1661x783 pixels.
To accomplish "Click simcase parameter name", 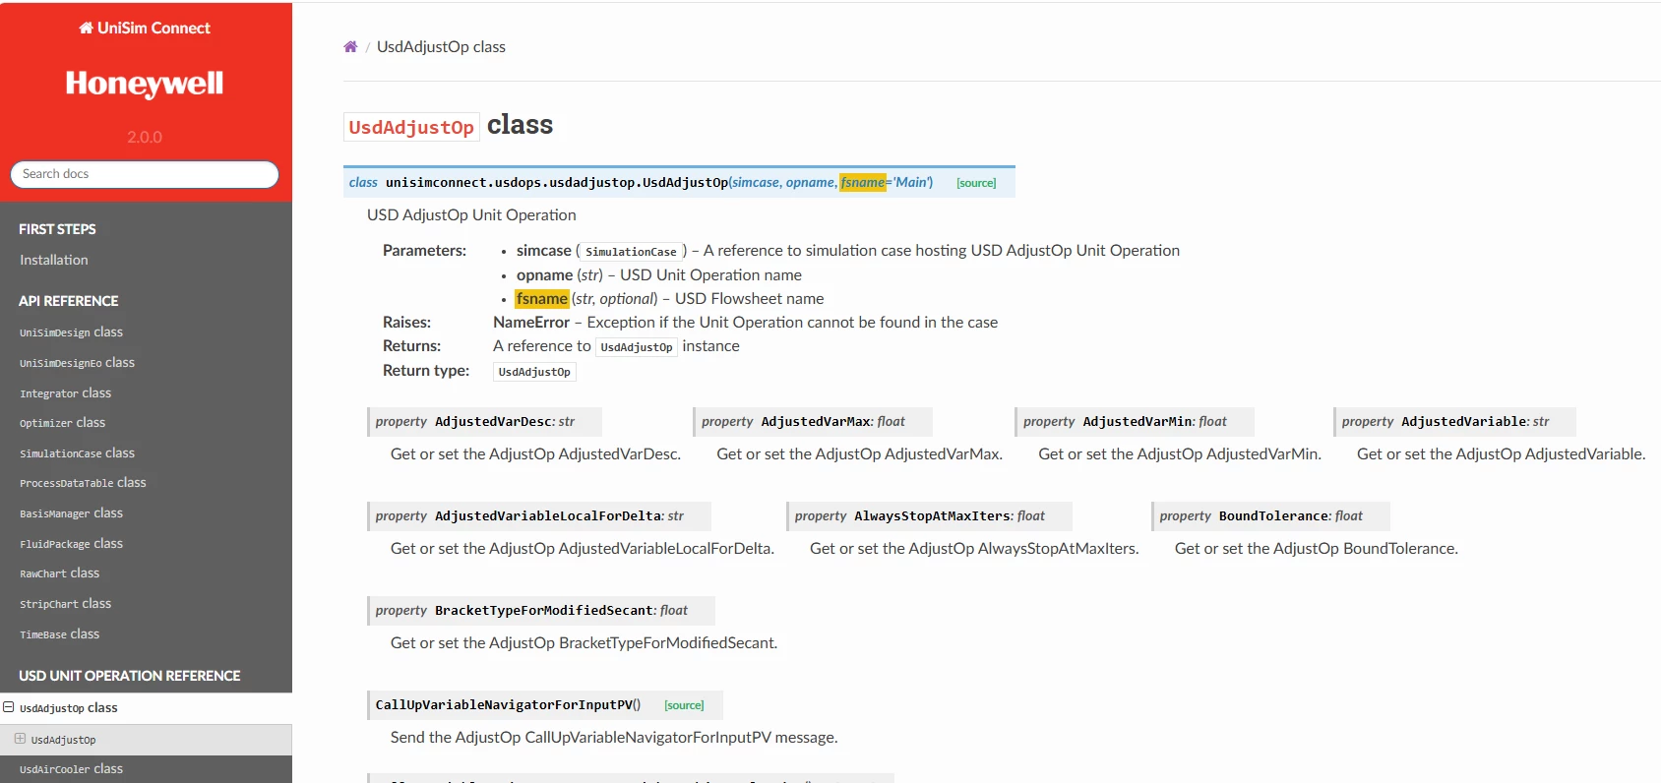I will pos(544,251).
